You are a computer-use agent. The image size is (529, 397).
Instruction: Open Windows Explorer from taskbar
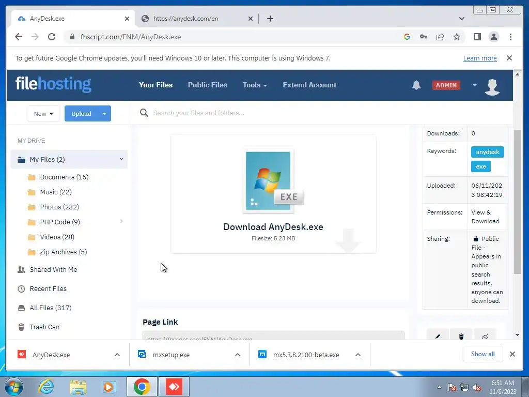[78, 387]
